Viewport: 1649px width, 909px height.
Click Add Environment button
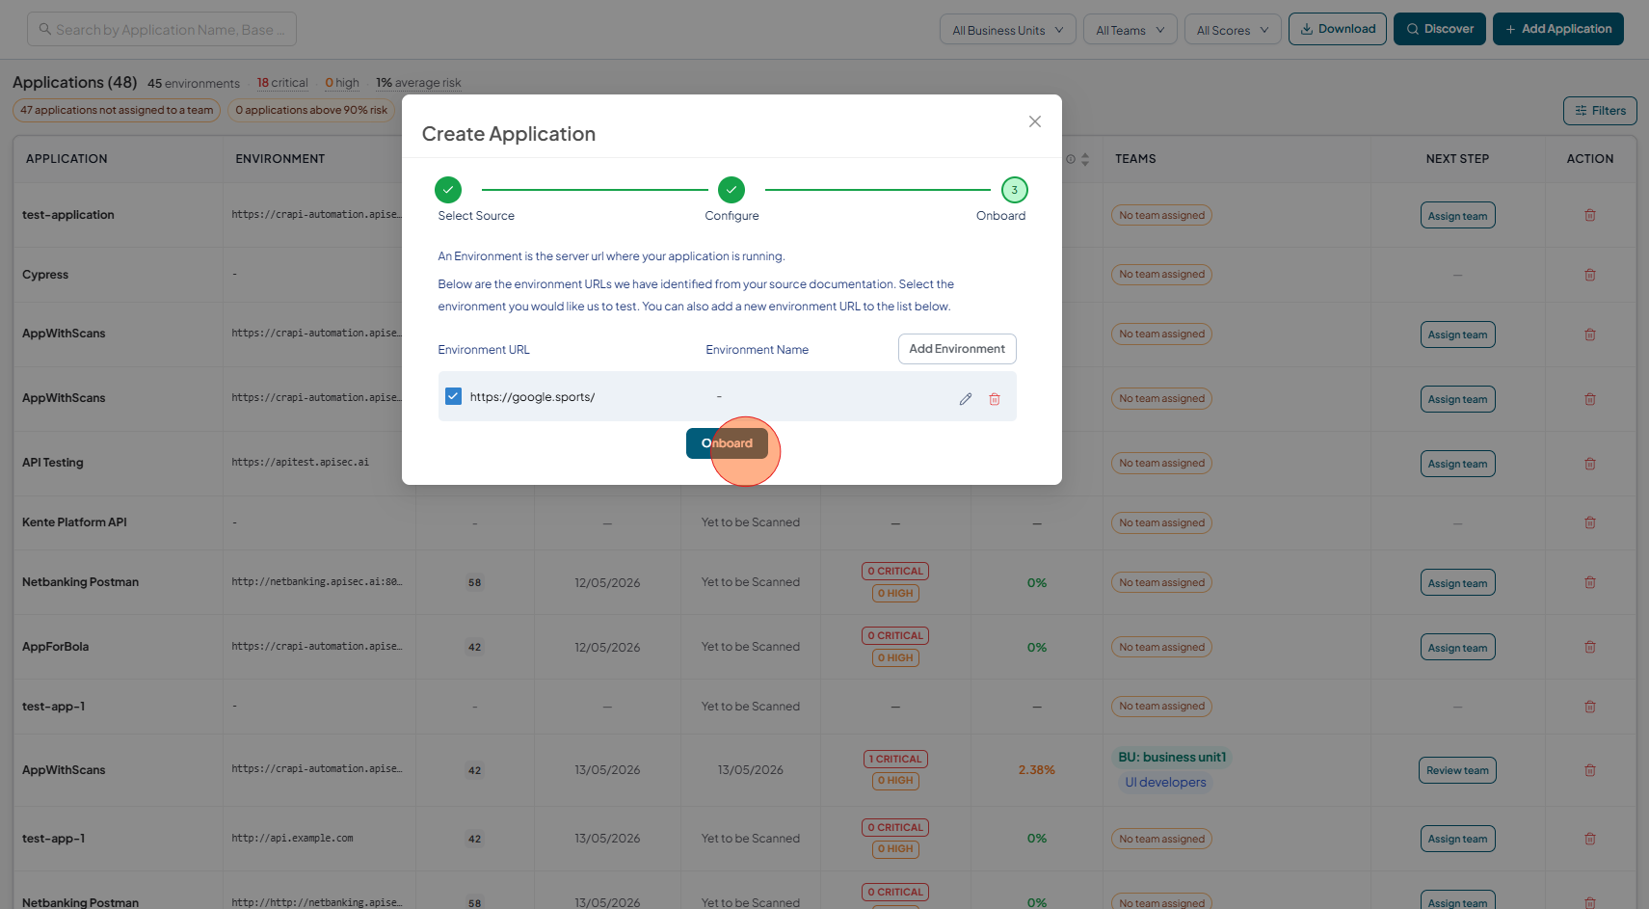tap(957, 349)
